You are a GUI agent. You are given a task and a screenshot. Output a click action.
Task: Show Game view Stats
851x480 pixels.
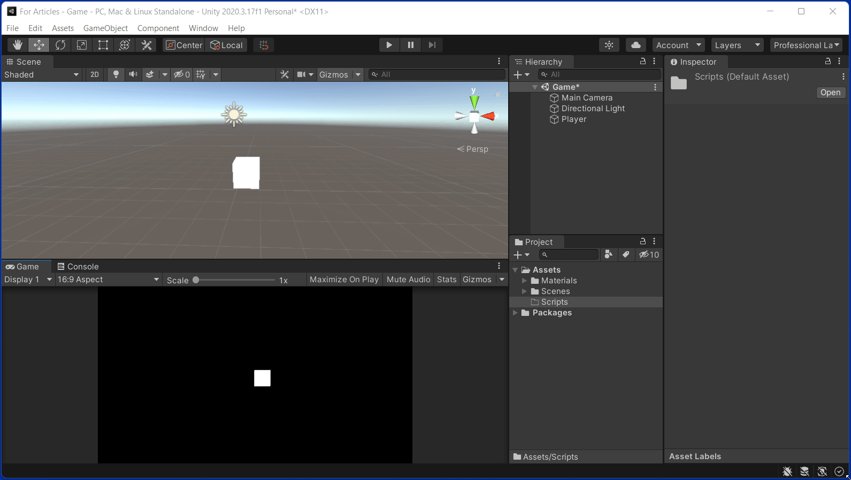(x=447, y=280)
